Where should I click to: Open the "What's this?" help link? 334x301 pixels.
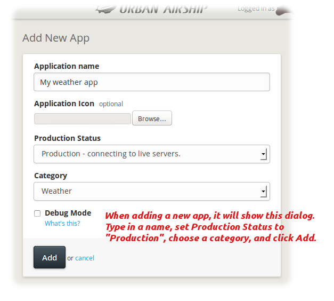tap(62, 224)
